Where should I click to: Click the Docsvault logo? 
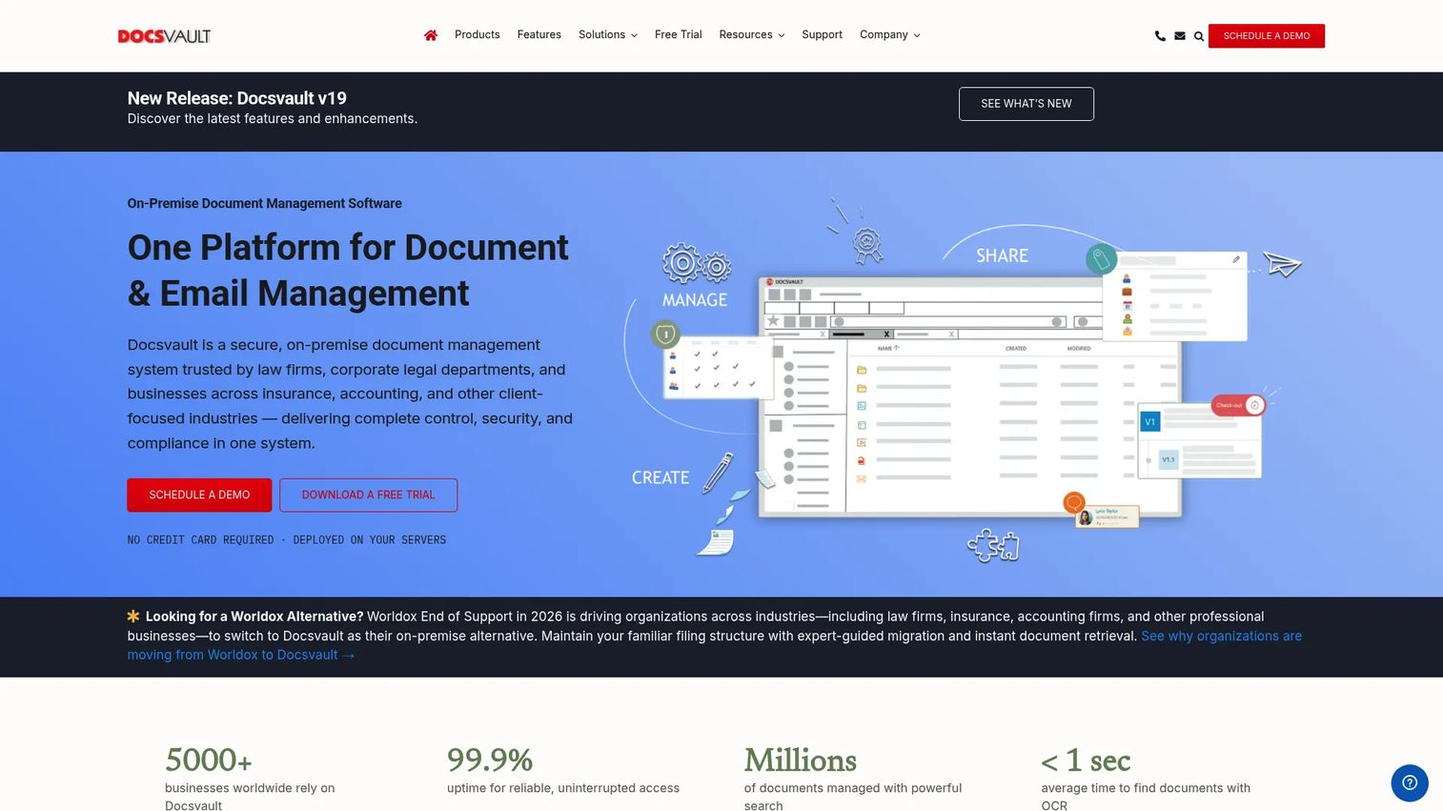(x=164, y=36)
